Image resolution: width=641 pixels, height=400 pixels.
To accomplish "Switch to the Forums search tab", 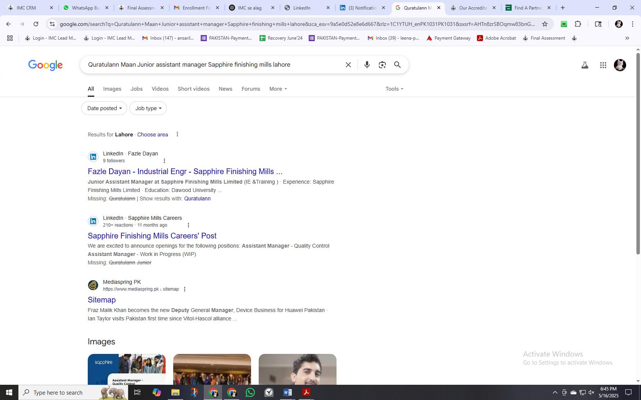I will (251, 89).
